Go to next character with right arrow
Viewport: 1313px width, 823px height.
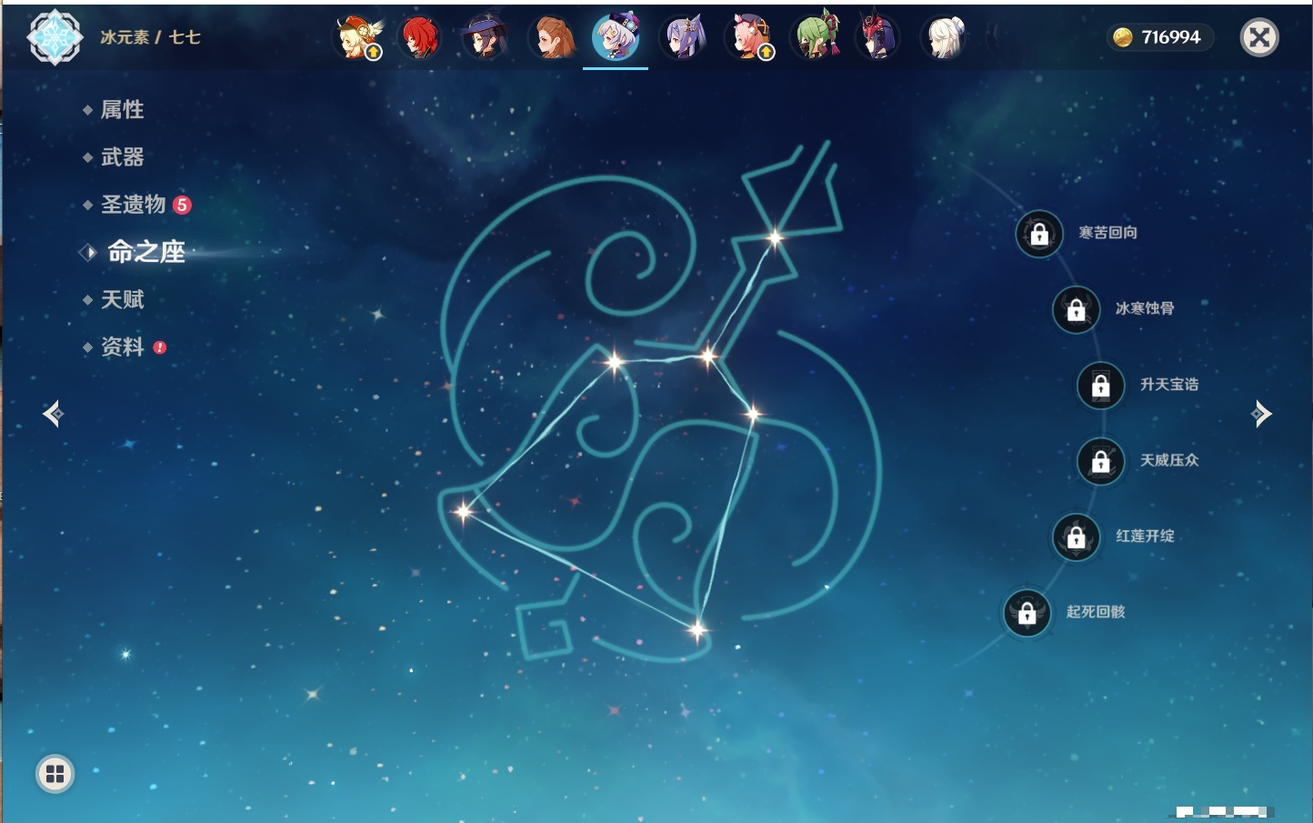(x=1261, y=414)
